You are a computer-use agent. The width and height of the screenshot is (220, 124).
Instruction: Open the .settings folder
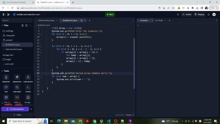(17, 31)
